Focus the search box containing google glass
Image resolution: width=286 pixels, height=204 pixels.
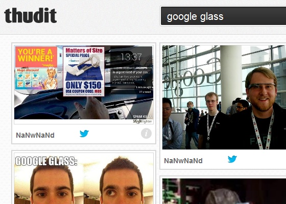click(223, 16)
